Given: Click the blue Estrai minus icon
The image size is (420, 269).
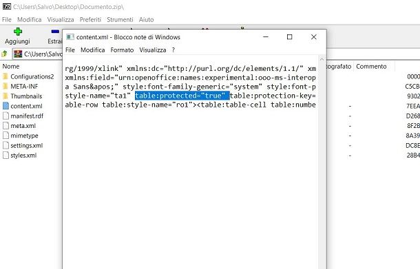Looking at the screenshot, I should coord(55,32).
